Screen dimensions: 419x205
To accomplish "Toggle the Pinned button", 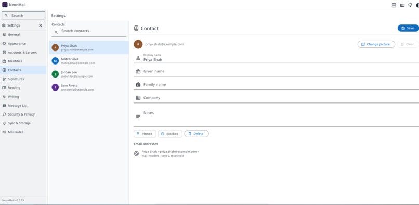I will [x=145, y=134].
